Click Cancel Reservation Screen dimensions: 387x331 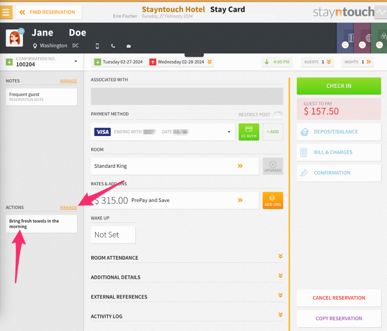pos(339,298)
